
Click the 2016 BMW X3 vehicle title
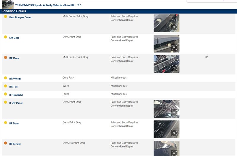44,5
